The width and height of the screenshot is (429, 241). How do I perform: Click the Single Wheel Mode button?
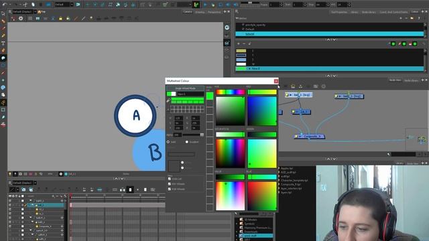point(185,88)
